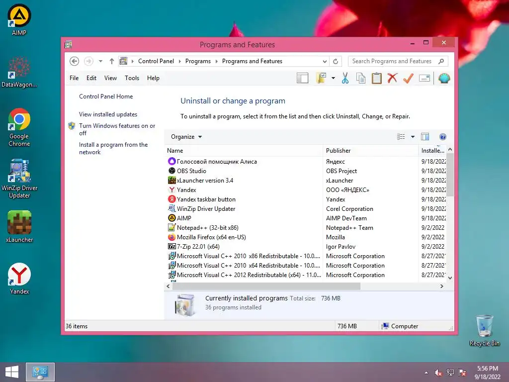Open the help question mark icon

pyautogui.click(x=442, y=137)
